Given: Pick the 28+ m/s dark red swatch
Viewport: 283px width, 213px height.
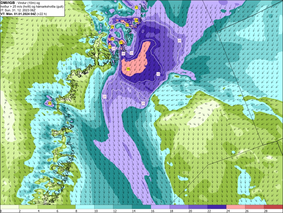Looking at the screenshot, I should [273, 207].
